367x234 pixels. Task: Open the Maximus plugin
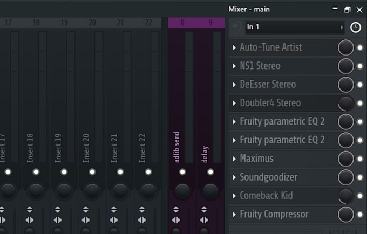coord(256,159)
